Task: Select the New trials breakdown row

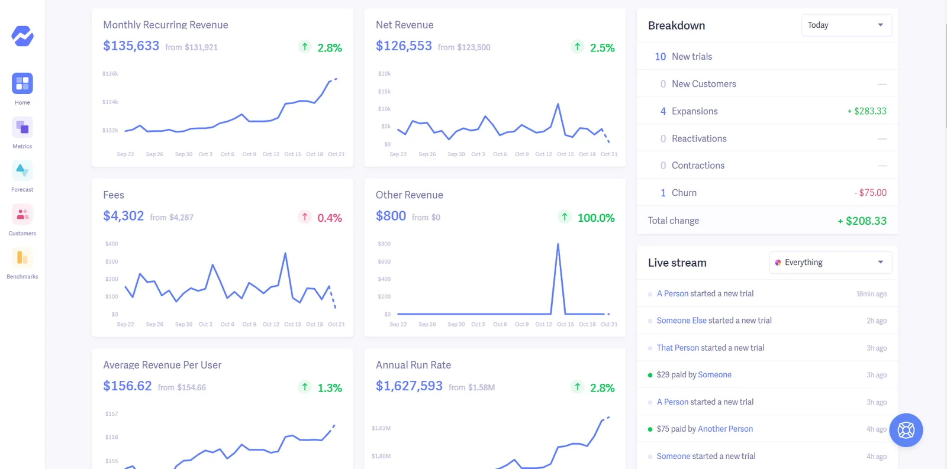Action: [x=767, y=56]
